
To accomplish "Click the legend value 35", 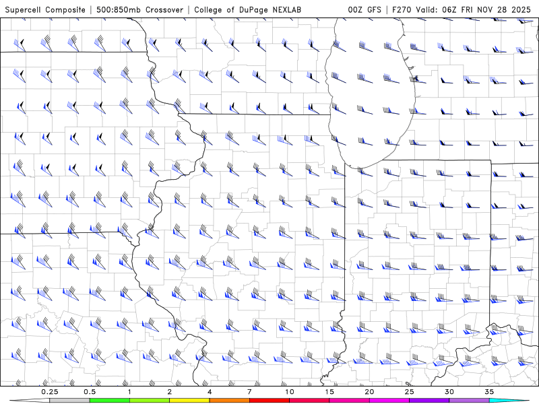I will click(490, 392).
